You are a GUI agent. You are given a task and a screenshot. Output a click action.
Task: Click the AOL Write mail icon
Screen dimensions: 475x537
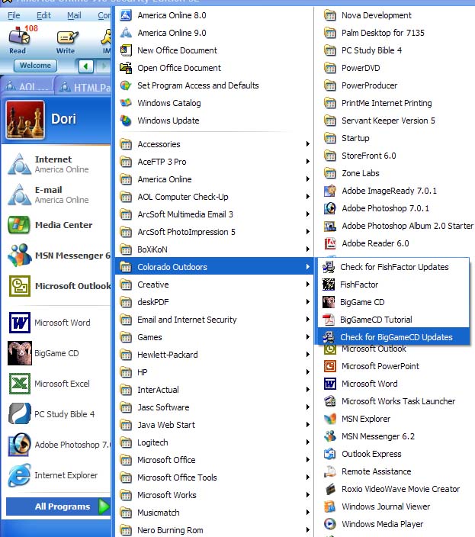tap(66, 42)
